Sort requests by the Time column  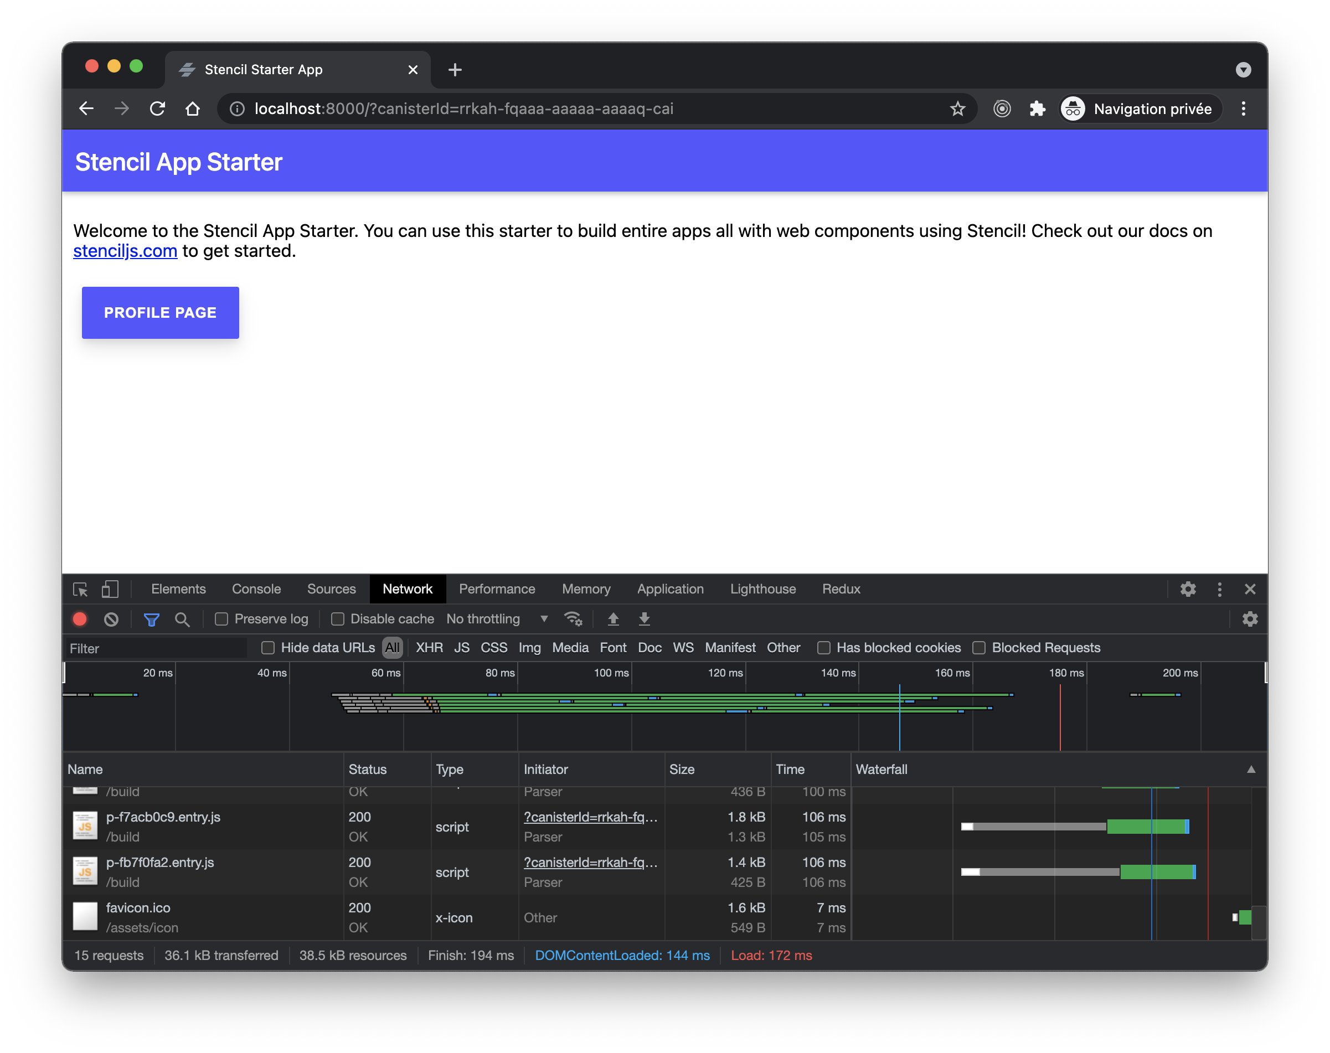pyautogui.click(x=810, y=769)
